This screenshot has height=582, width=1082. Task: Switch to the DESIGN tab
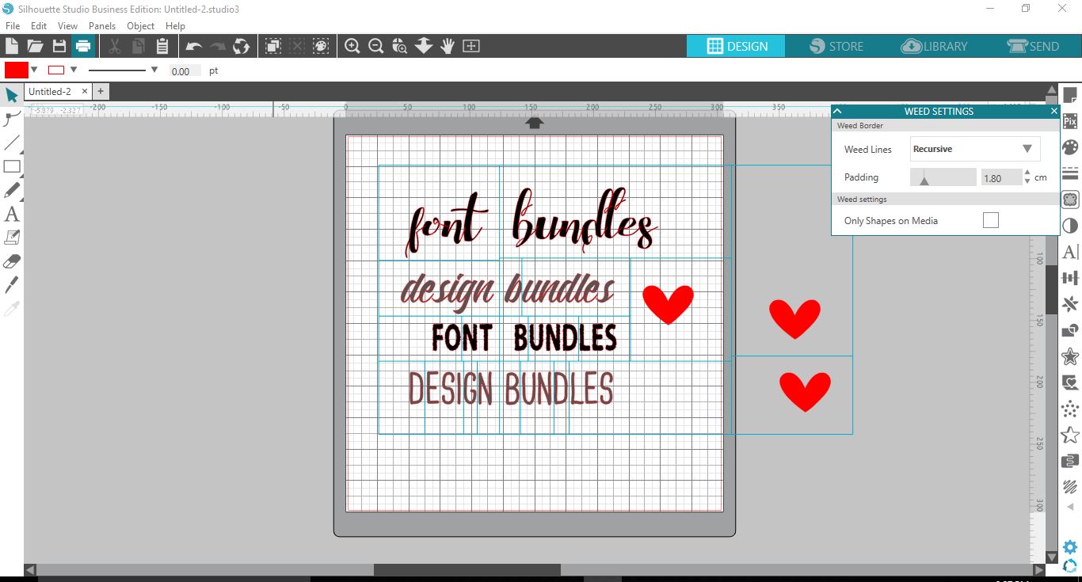[x=736, y=46]
